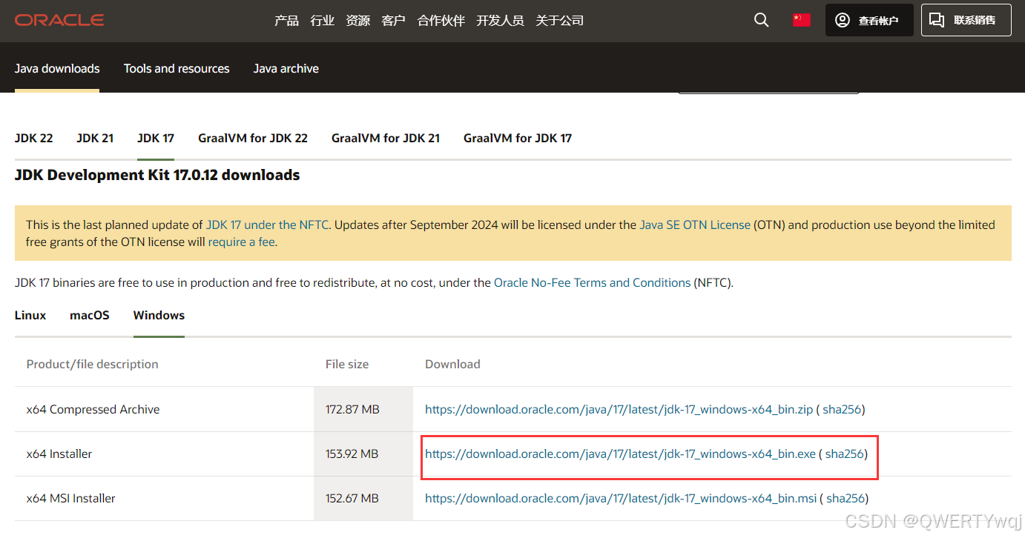This screenshot has height=538, width=1025.
Task: Switch to the macOS tab
Action: tap(90, 315)
